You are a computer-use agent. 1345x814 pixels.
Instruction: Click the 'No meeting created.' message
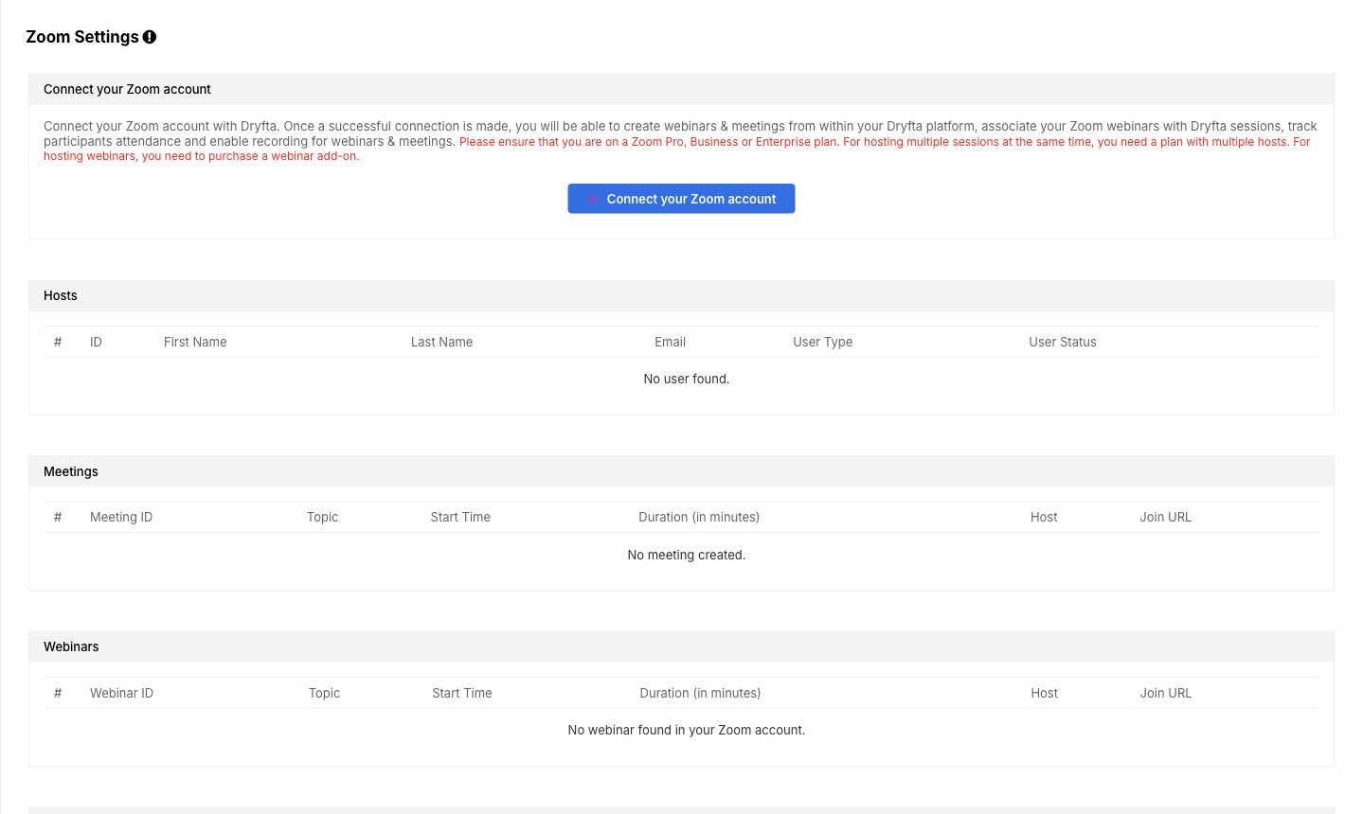tap(687, 555)
